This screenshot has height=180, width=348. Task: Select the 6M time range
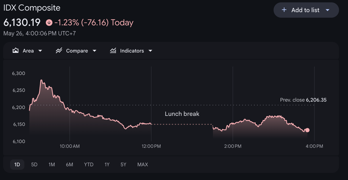click(69, 165)
